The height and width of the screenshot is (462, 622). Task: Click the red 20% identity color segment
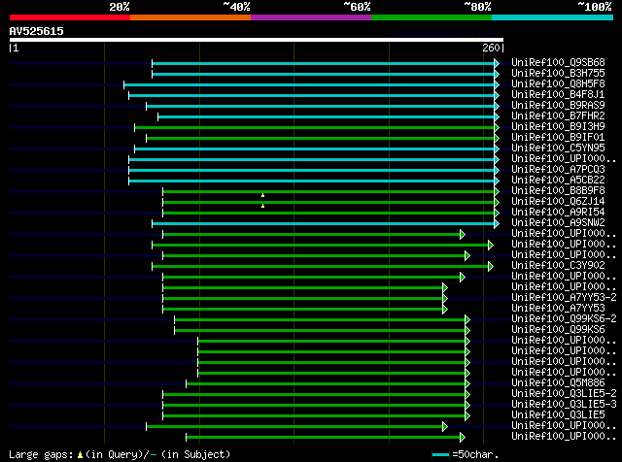tap(70, 17)
